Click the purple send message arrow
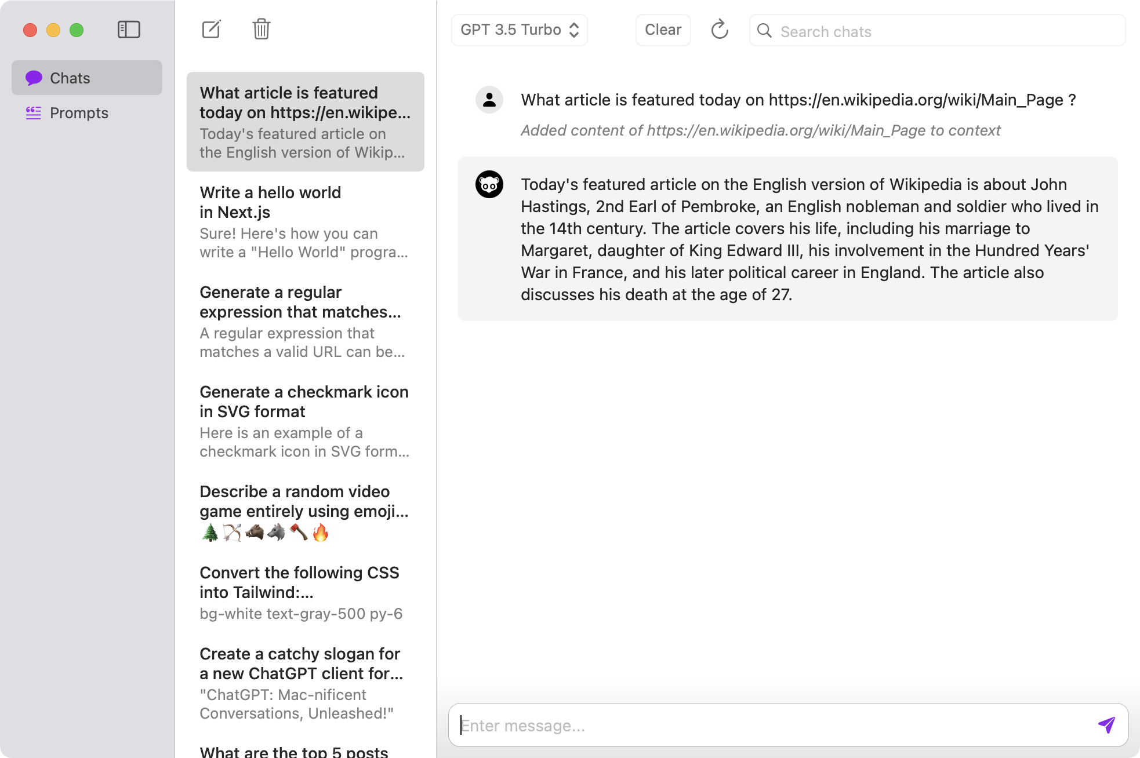This screenshot has height=758, width=1140. [x=1106, y=724]
